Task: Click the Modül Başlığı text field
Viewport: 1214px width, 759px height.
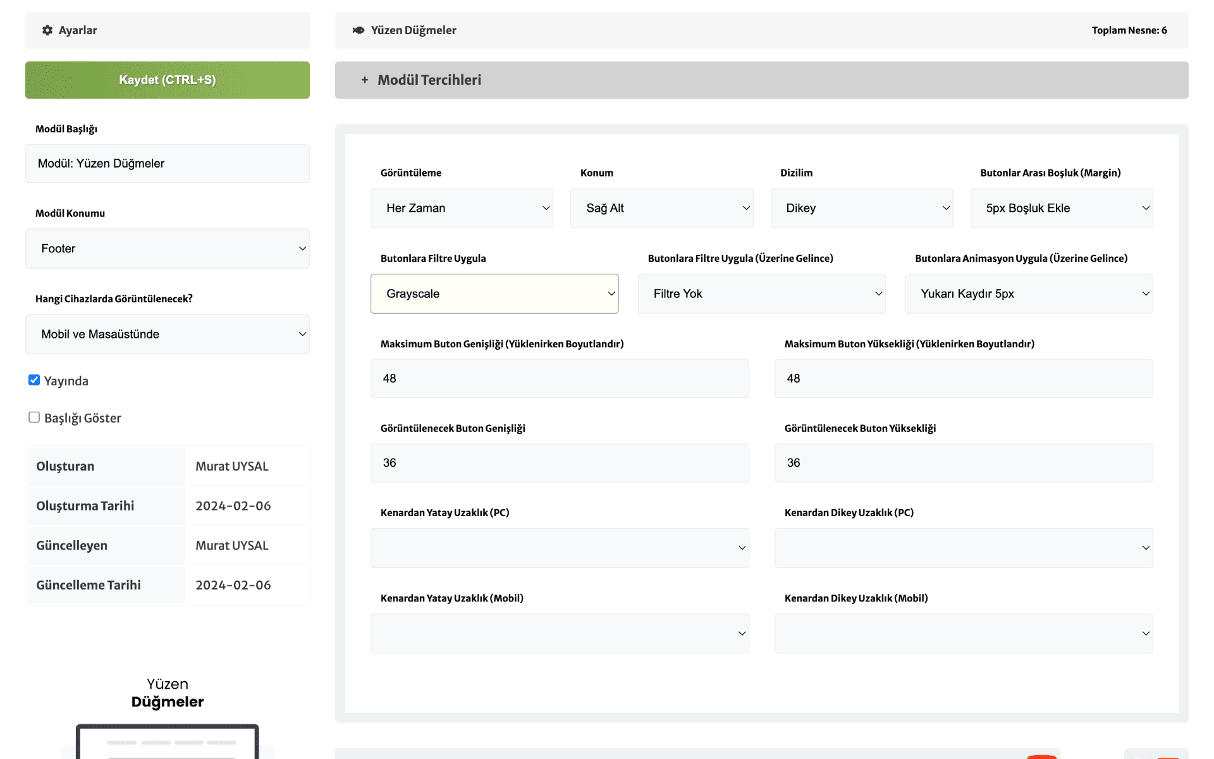Action: [168, 164]
